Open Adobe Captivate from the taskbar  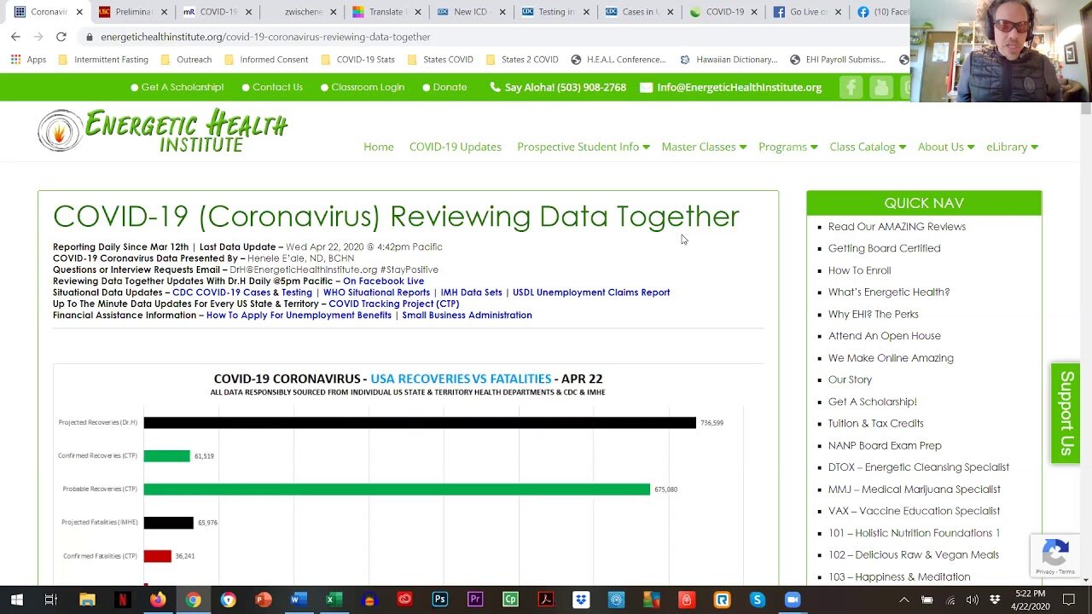coord(510,600)
